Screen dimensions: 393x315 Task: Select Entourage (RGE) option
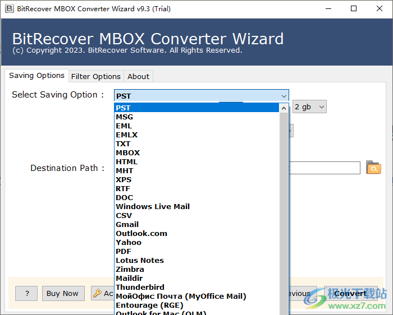click(196, 305)
